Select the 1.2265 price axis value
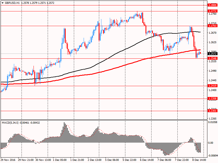Screen dimensions: 218x163 coord(213,119)
